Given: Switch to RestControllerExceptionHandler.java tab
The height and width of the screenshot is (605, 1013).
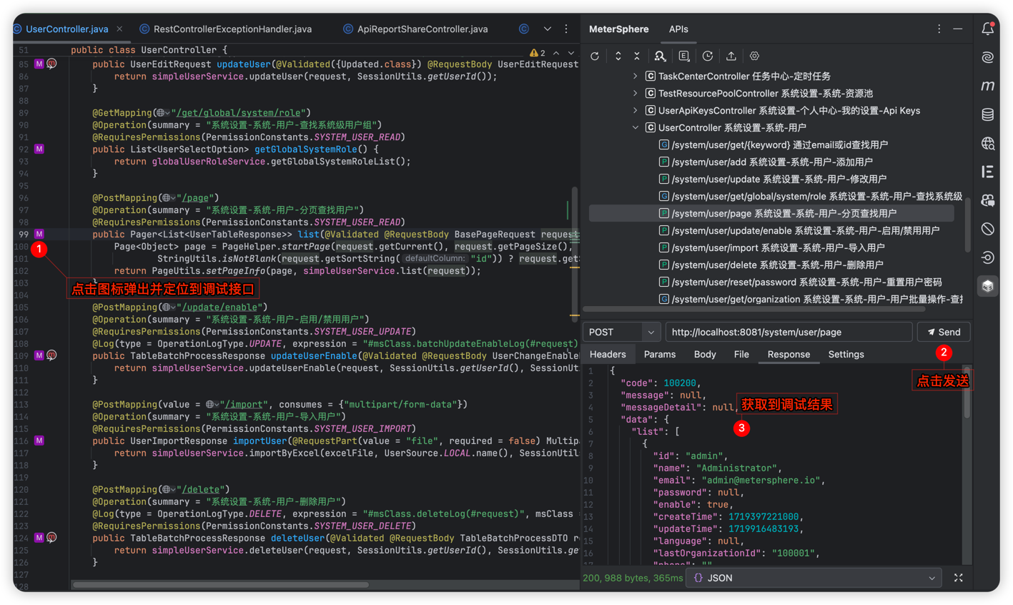Looking at the screenshot, I should [232, 29].
